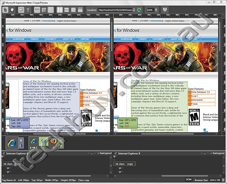
Task: Toggle Lights-Out highlighting bulb icon
Action: [x=28, y=10]
